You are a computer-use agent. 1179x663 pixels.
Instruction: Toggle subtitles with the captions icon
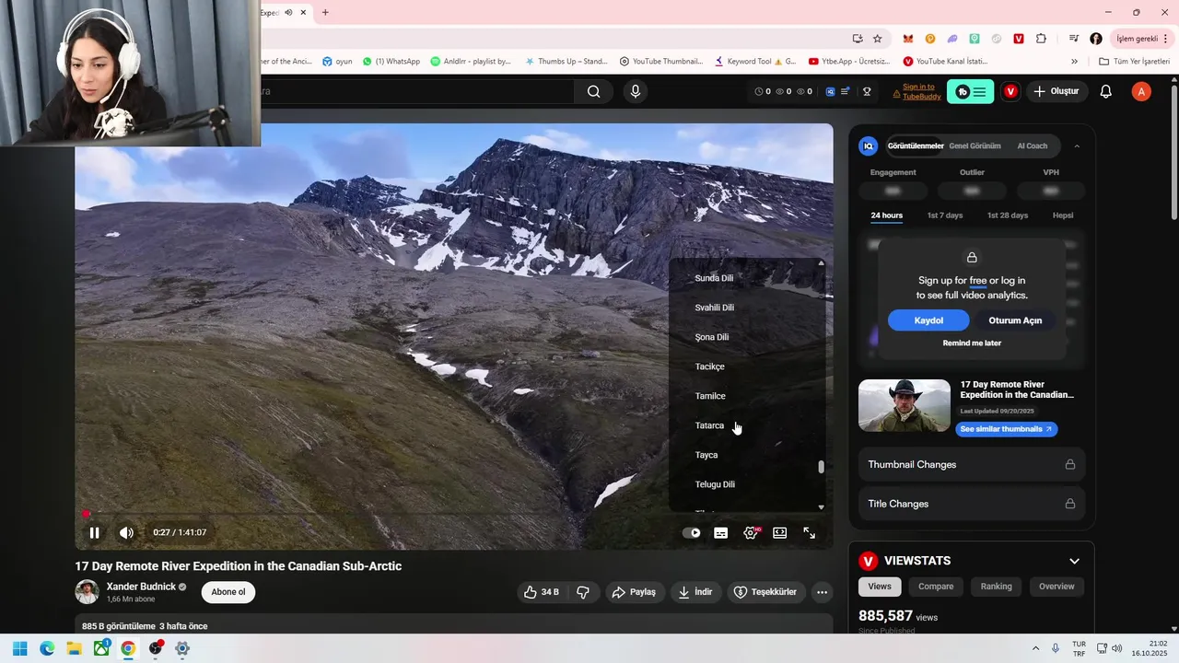[721, 532]
